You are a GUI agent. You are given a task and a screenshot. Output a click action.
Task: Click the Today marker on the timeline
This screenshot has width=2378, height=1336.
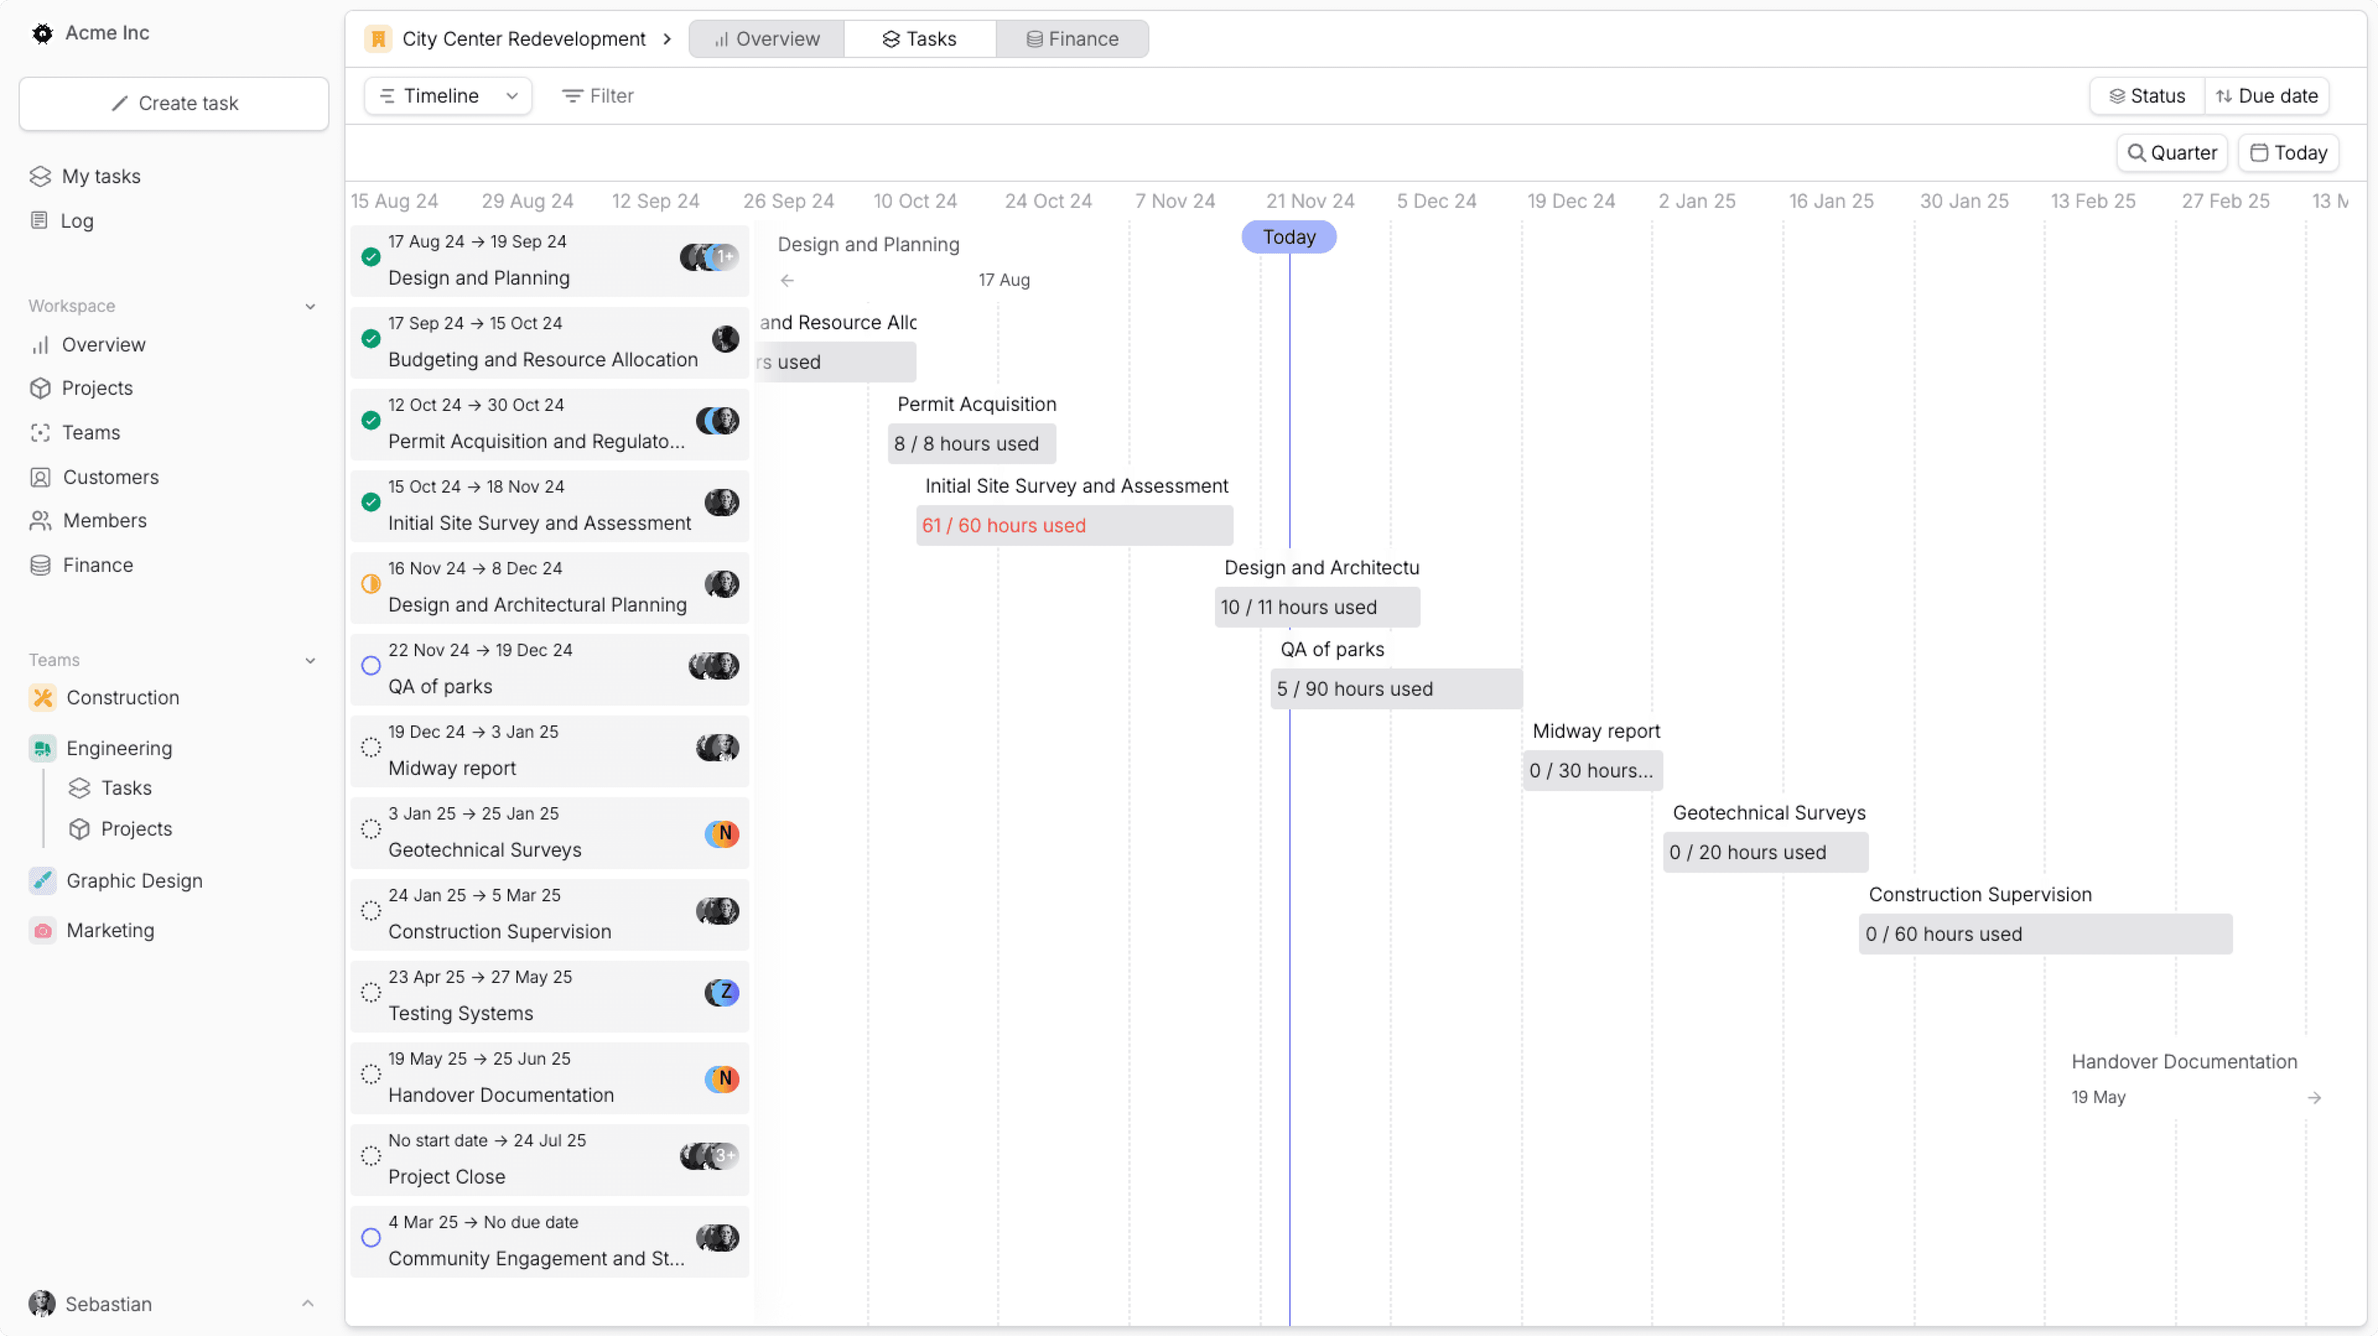click(x=1289, y=237)
